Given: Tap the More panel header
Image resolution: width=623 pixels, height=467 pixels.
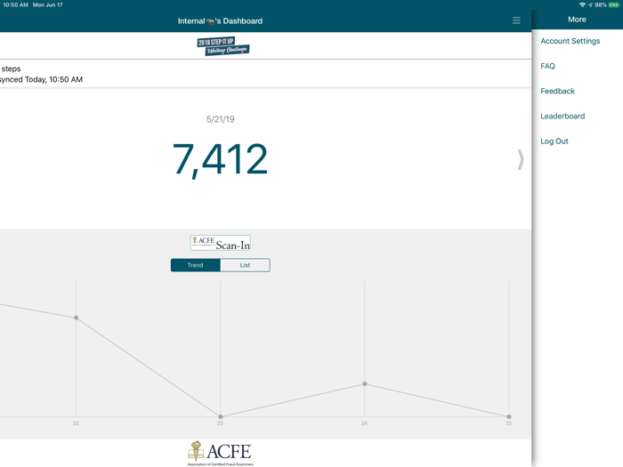Looking at the screenshot, I should pyautogui.click(x=577, y=19).
